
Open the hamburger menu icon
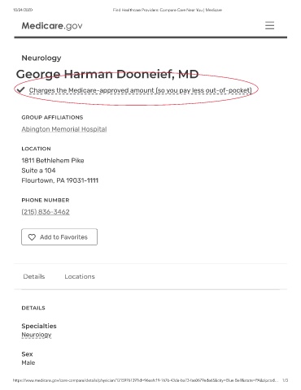[x=269, y=25]
